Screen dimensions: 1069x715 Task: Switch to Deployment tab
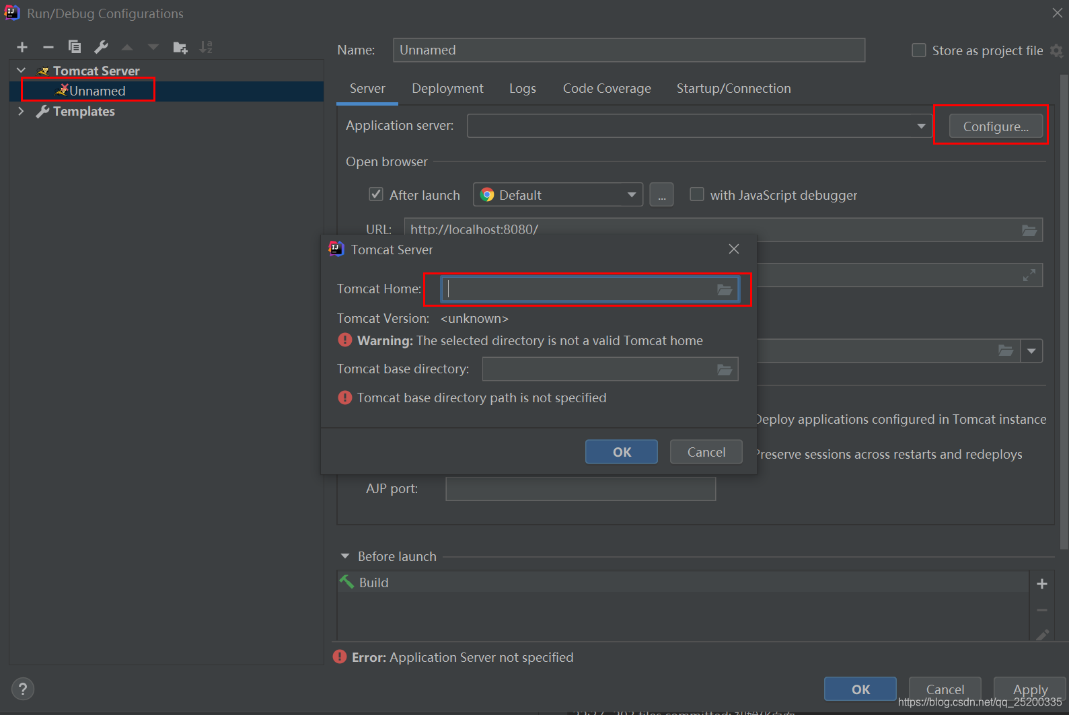pyautogui.click(x=447, y=88)
